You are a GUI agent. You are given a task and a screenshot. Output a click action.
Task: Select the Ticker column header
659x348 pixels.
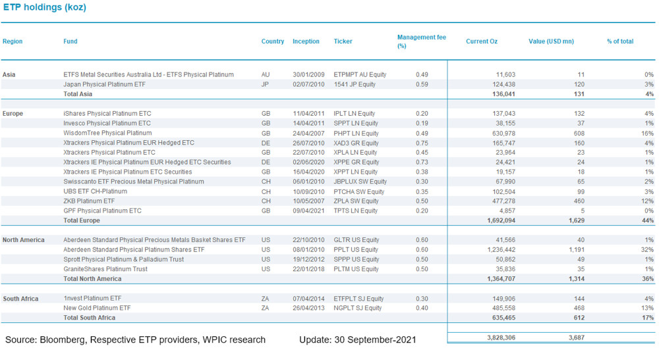click(x=343, y=41)
